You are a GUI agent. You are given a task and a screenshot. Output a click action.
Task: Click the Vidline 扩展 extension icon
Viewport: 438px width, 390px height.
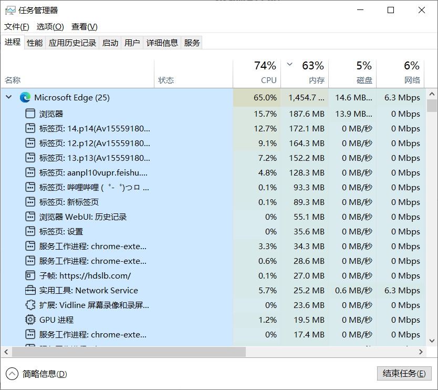(29, 305)
